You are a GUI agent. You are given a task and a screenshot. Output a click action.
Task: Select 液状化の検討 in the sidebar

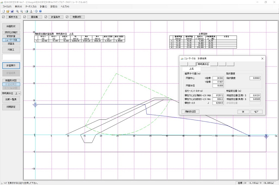(11, 33)
